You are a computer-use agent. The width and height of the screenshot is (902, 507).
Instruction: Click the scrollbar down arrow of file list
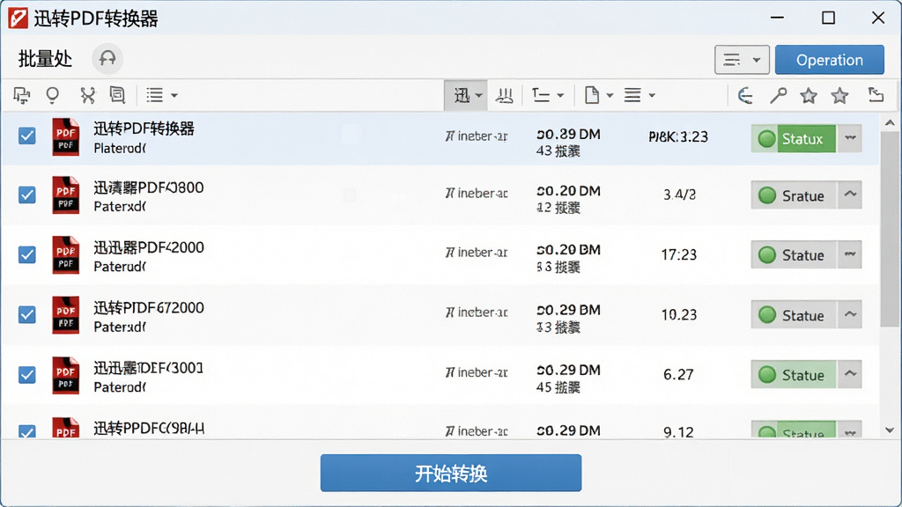[890, 430]
